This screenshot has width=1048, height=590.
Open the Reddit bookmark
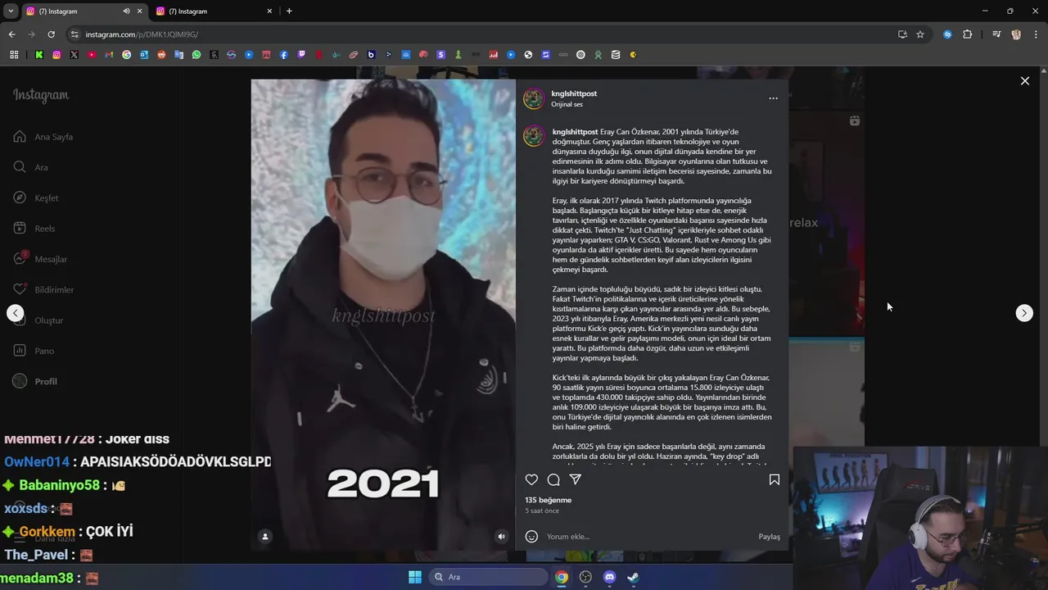pos(161,55)
